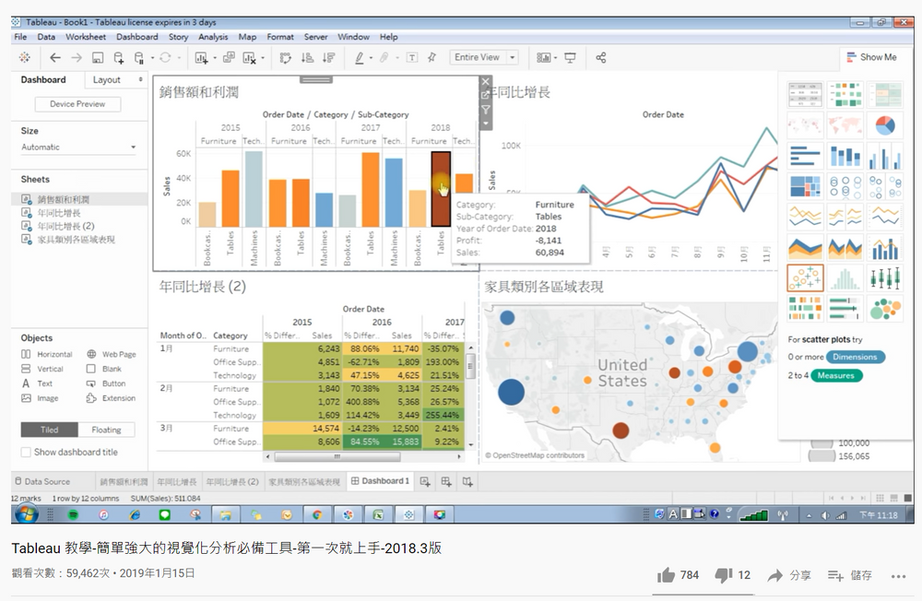Open the Analysis menu
The image size is (922, 601).
[213, 37]
